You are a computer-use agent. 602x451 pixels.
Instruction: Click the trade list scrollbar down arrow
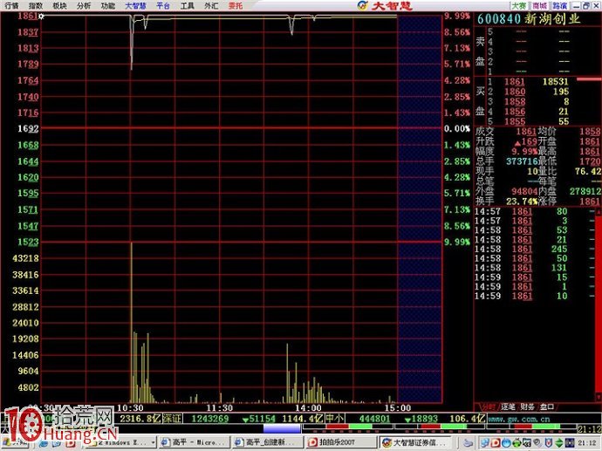pyautogui.click(x=599, y=397)
